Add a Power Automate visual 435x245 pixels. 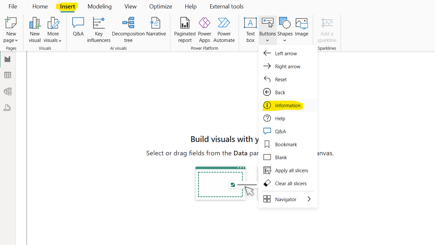click(224, 30)
